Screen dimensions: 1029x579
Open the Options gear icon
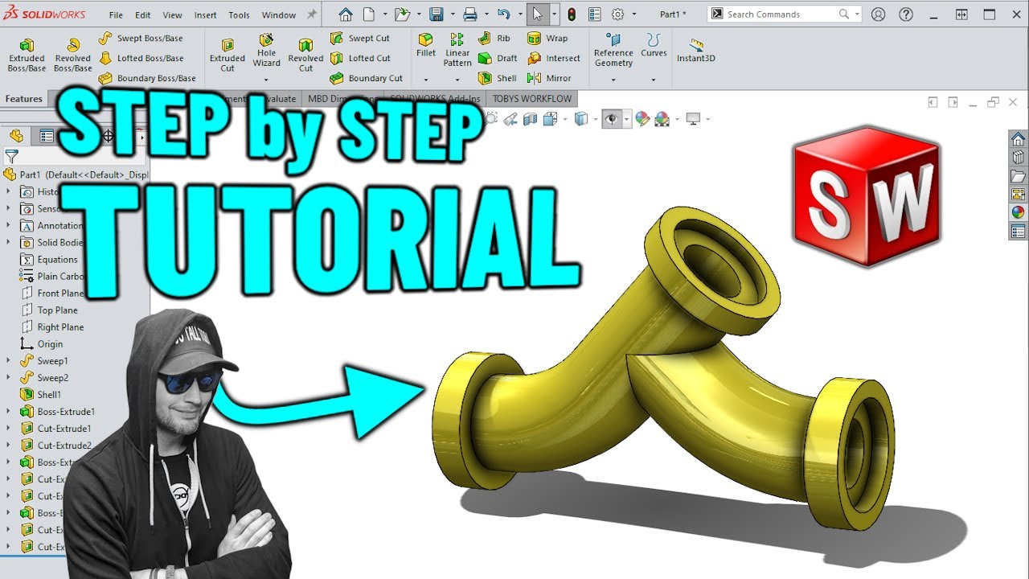coord(617,14)
